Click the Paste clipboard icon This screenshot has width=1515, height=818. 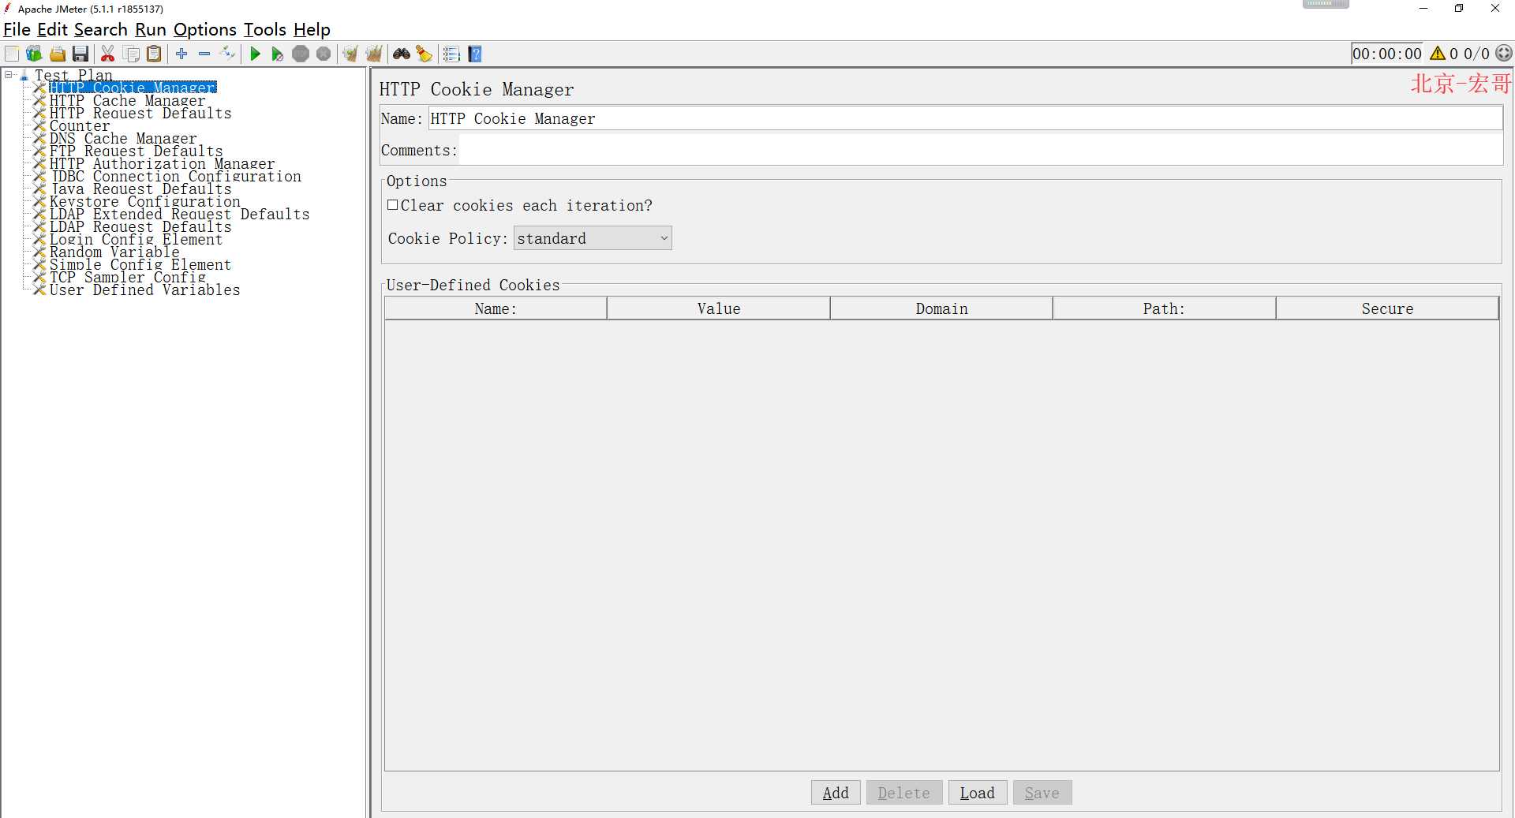tap(155, 54)
